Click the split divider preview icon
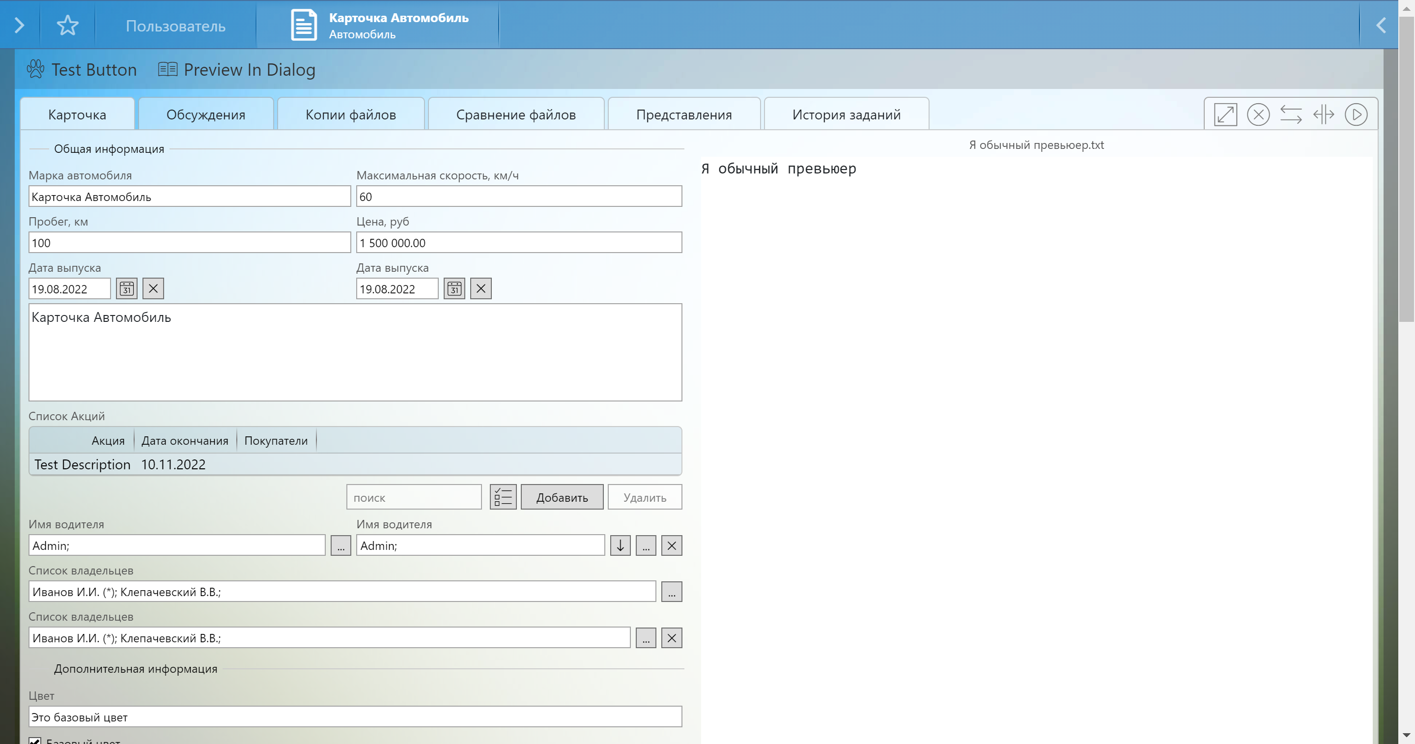1415x744 pixels. pos(1323,114)
